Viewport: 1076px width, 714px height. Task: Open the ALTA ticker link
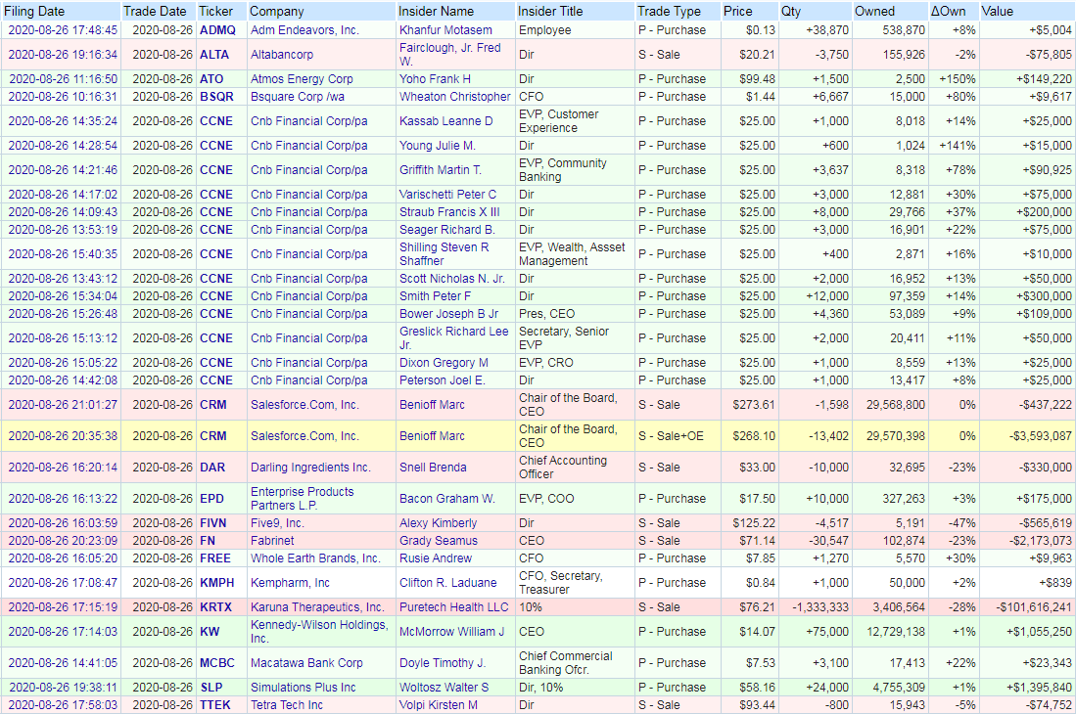(214, 54)
